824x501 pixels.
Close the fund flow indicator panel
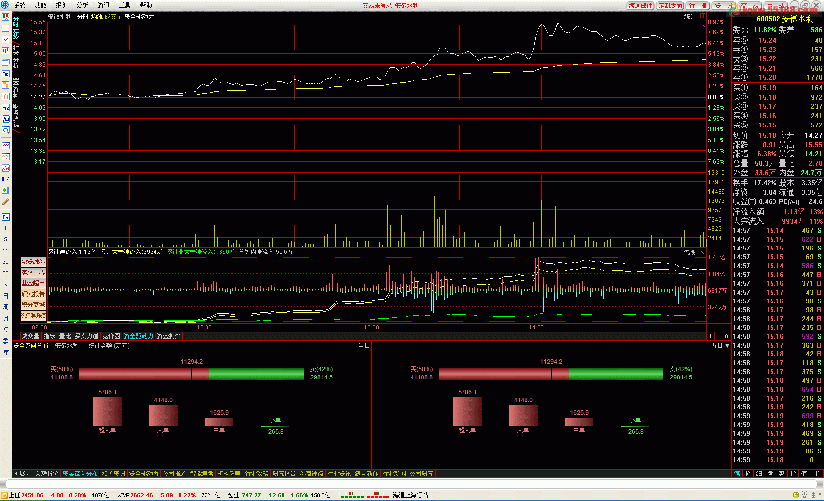(x=702, y=252)
